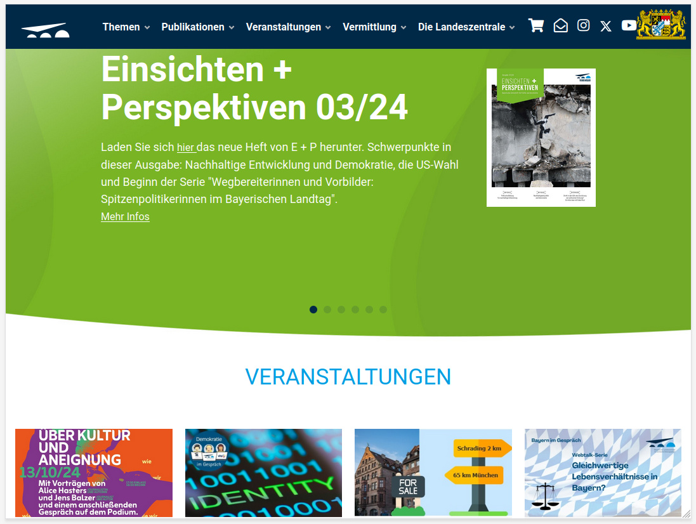696x524 pixels.
Task: Open the 'Gleichwertige Lebensverhältnisse in Bayern' card
Action: click(x=603, y=473)
